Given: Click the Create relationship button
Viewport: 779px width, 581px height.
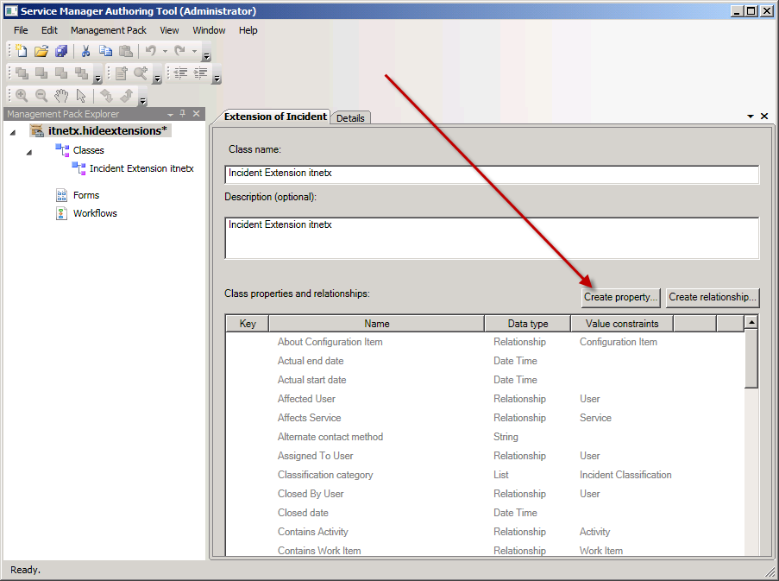Looking at the screenshot, I should [x=713, y=297].
